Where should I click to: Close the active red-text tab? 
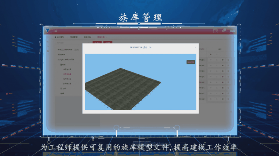pos(107,37)
